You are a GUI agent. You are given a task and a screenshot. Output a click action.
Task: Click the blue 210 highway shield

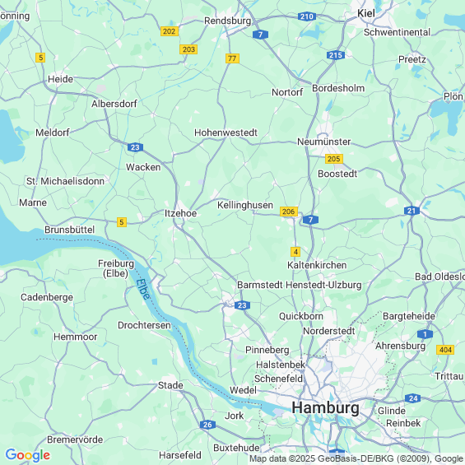307,16
